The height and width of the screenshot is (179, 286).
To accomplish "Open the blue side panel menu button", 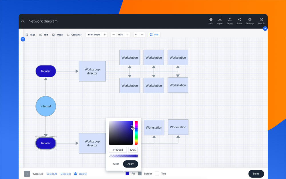I will pyautogui.click(x=23, y=39).
